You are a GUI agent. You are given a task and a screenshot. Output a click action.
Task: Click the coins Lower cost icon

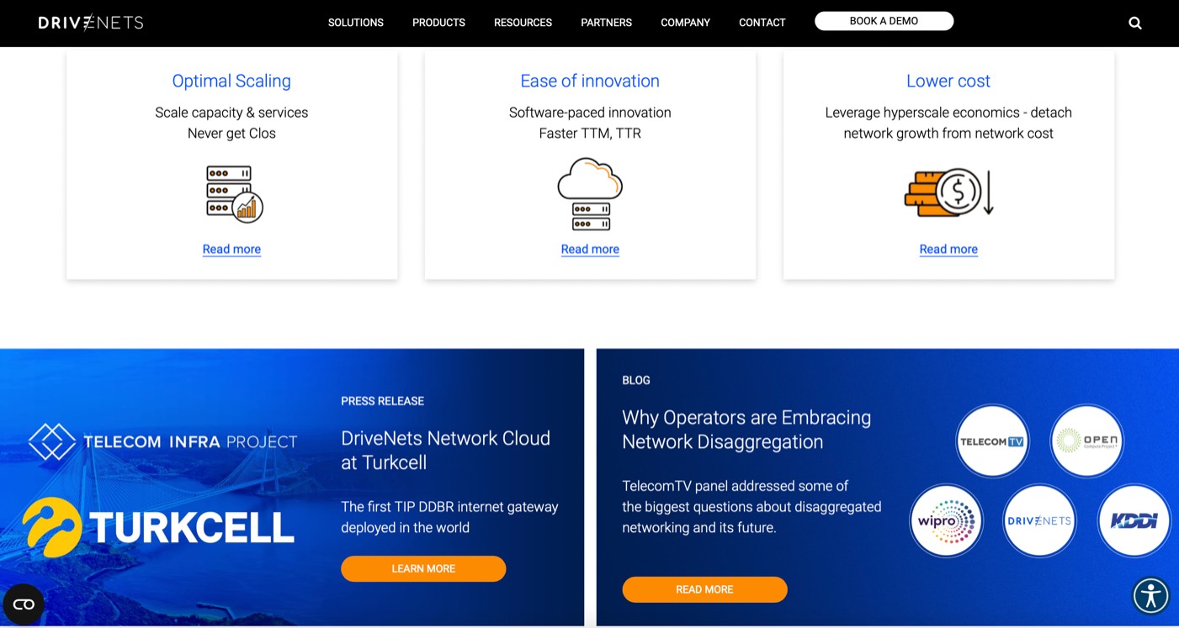(948, 193)
